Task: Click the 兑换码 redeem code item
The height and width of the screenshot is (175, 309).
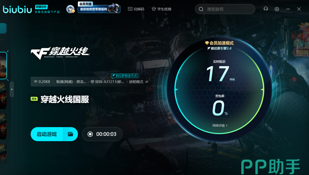Action: click(136, 9)
